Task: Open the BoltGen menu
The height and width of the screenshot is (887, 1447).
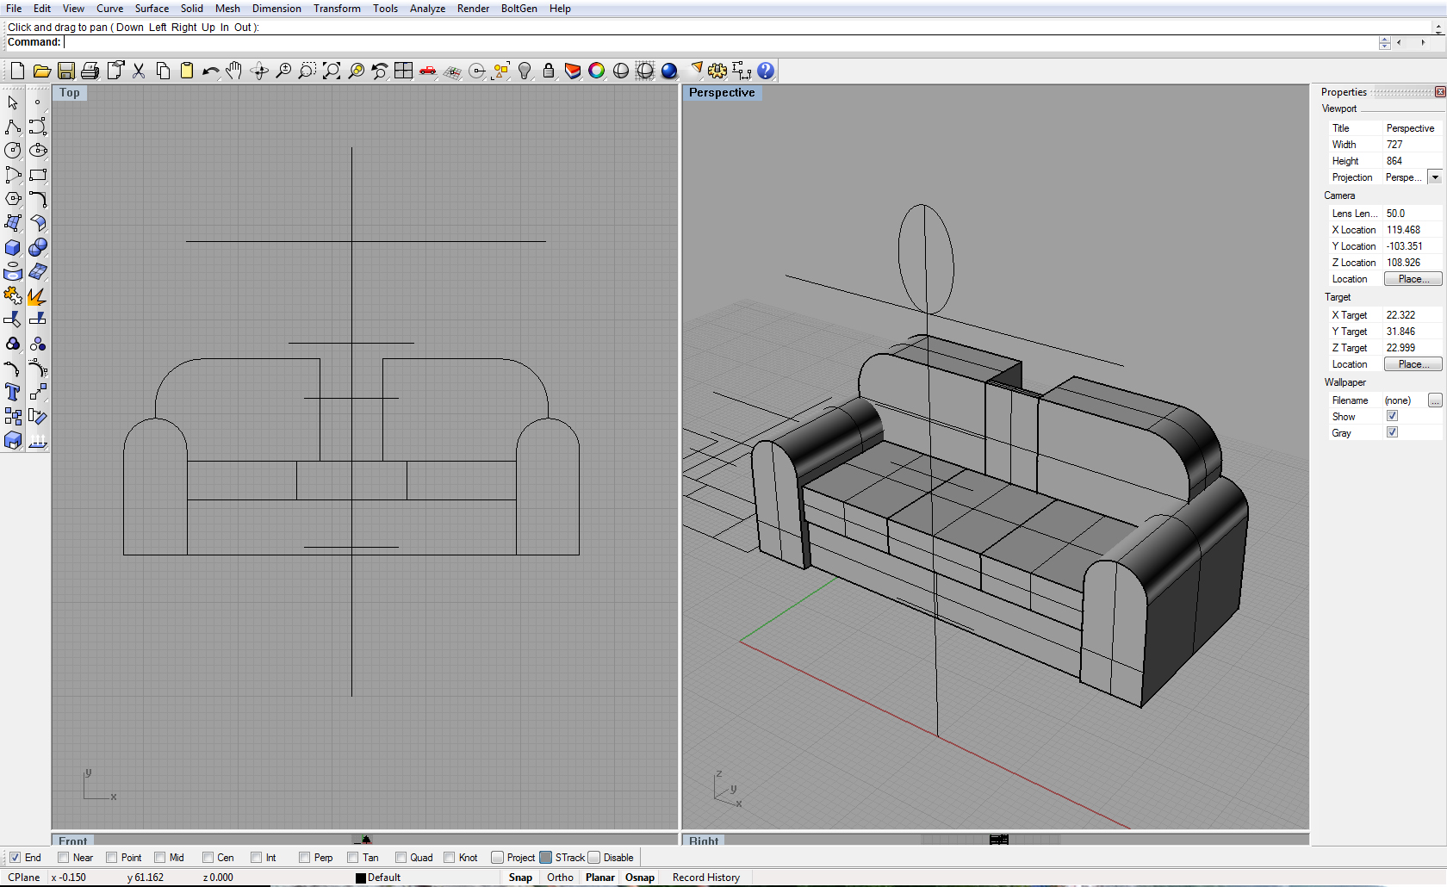Action: 519,9
